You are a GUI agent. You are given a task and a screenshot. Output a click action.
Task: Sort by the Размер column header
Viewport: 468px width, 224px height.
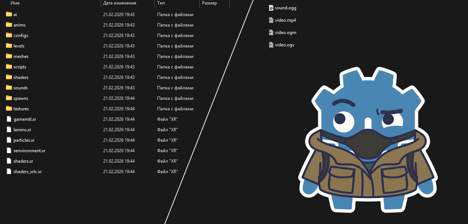click(x=209, y=3)
